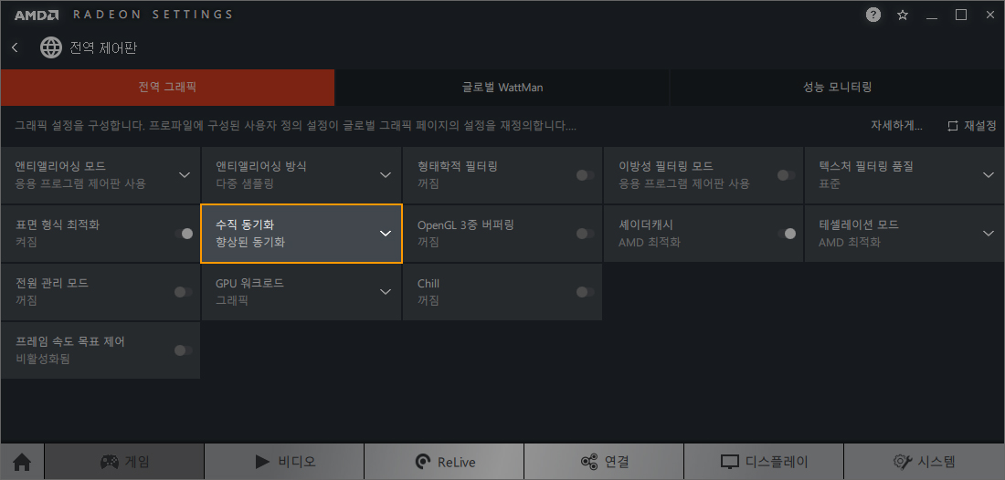
Task: Expand 테셀레이션 모드 dropdown
Action: [989, 234]
